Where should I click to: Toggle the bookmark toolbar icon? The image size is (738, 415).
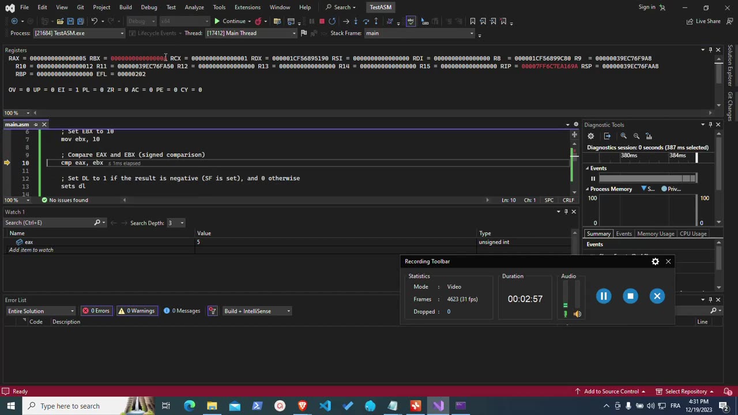[473, 21]
